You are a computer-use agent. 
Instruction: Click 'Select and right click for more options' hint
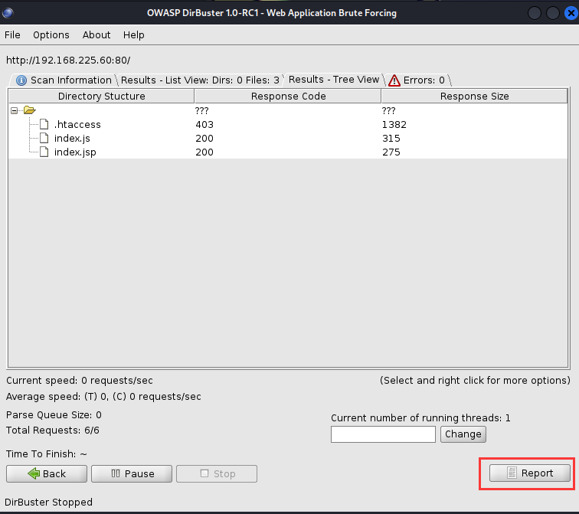[475, 381]
